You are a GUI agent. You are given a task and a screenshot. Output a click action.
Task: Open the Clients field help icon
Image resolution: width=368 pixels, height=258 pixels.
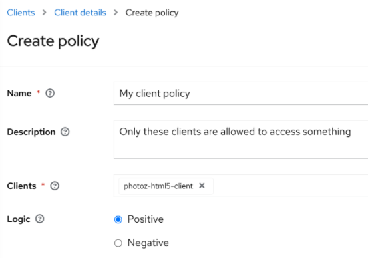(x=55, y=186)
